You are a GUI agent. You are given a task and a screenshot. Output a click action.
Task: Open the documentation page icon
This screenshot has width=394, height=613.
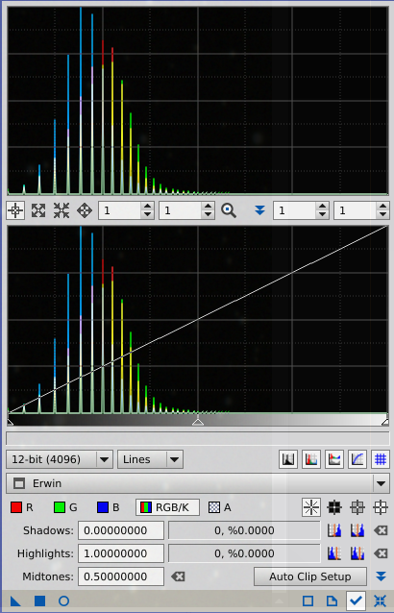(x=332, y=601)
